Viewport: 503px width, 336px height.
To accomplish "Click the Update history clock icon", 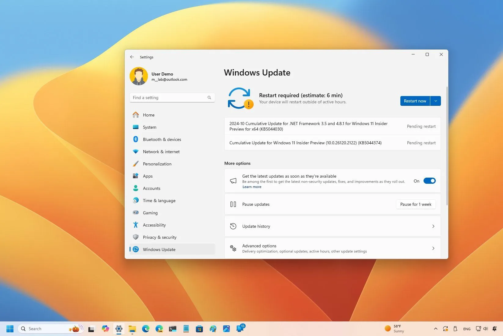I will click(x=233, y=226).
